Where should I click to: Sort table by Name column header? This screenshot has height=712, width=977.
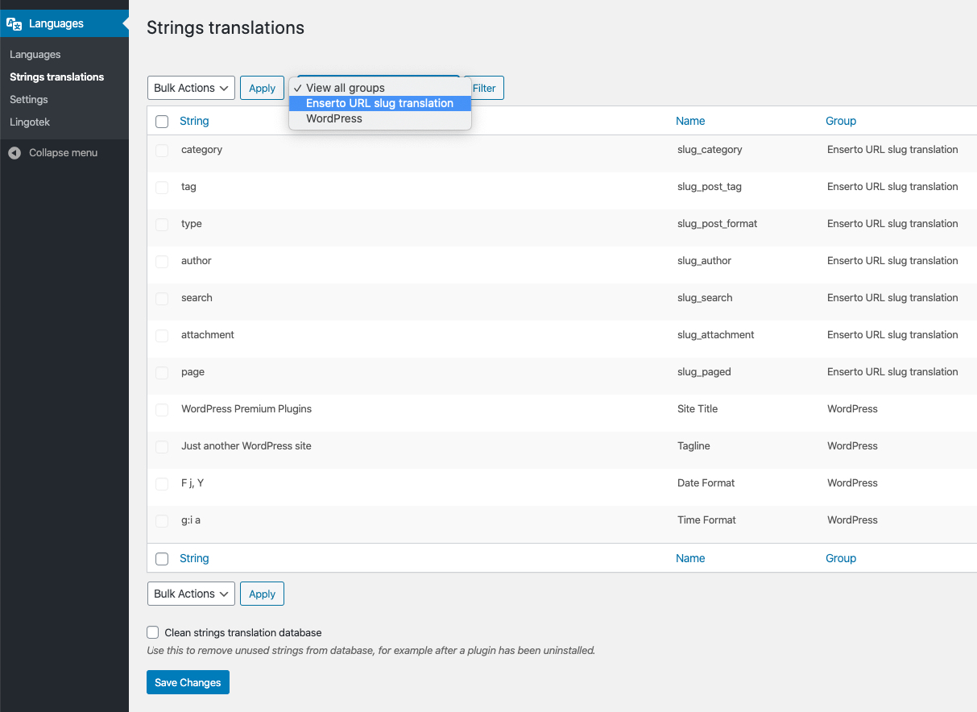coord(690,121)
